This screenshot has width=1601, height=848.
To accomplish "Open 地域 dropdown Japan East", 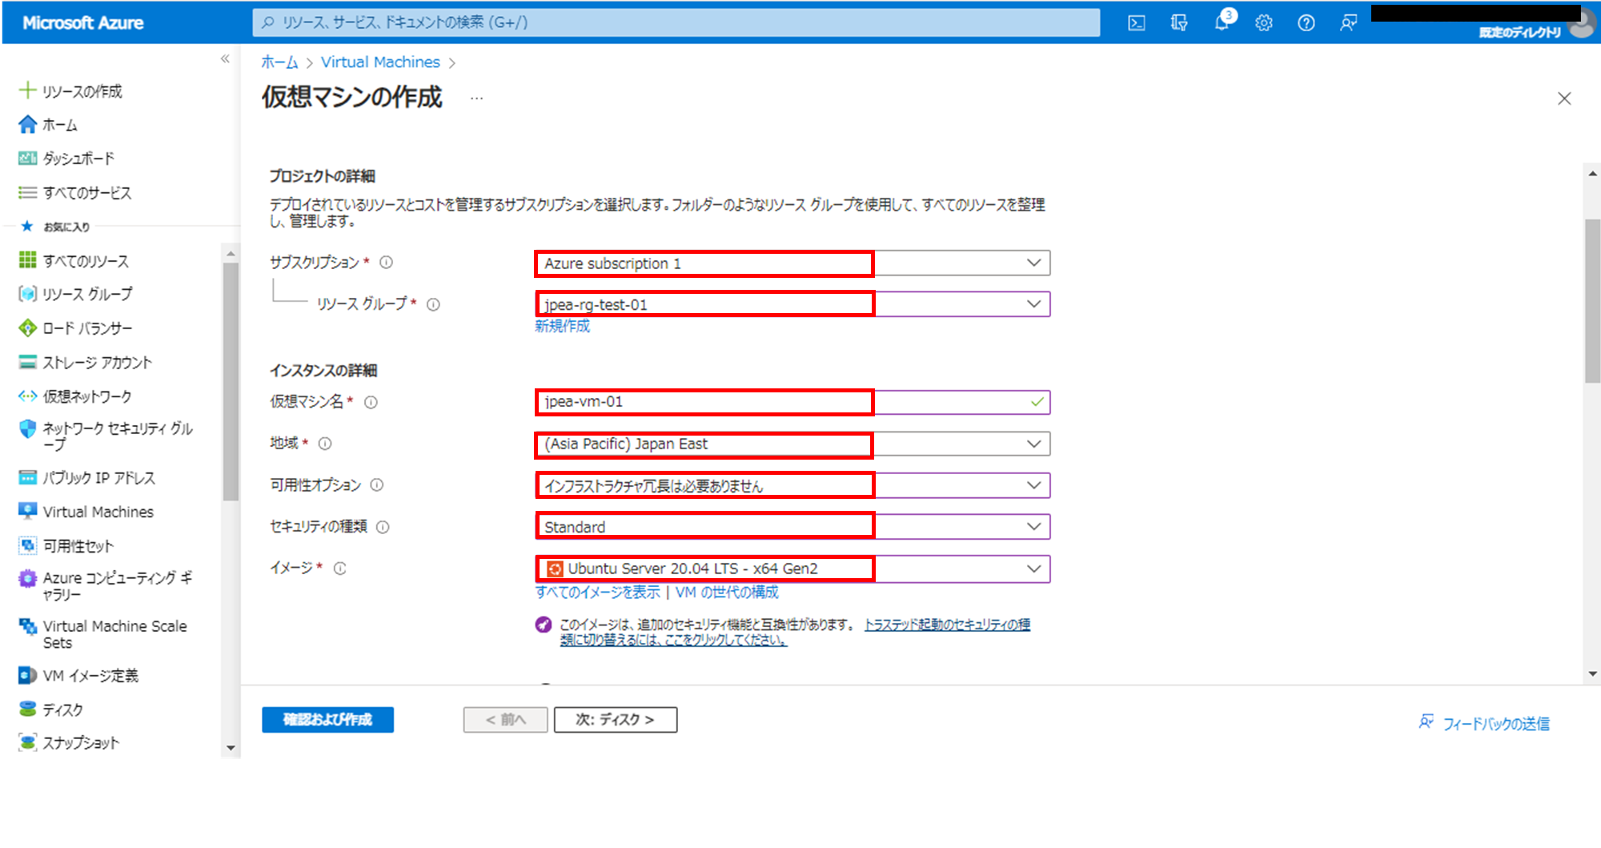I will tap(792, 444).
